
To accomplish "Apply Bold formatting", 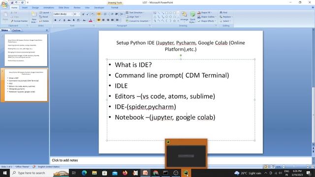I will pos(55,20).
